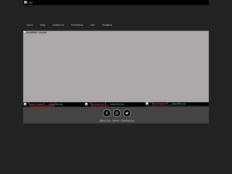Image resolution: width=232 pixels, height=174 pixels.
Task: Click broken image icon left of Mice/Micepads
Action: point(25,104)
